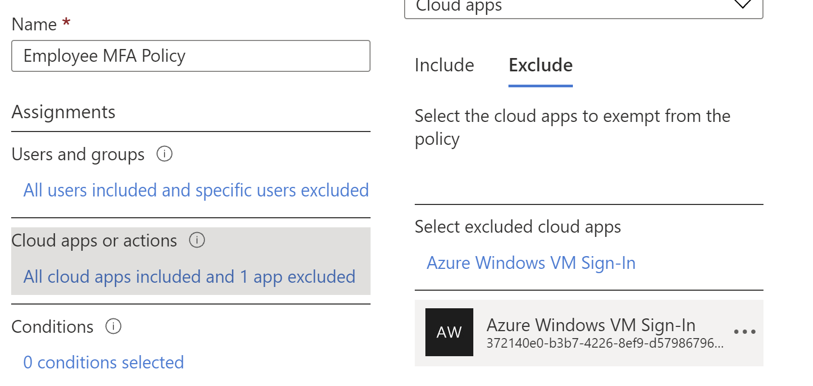
Task: Click the 'Select excluded cloud apps' heading
Action: 518,227
